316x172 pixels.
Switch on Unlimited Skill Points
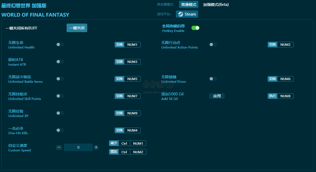click(x=60, y=96)
